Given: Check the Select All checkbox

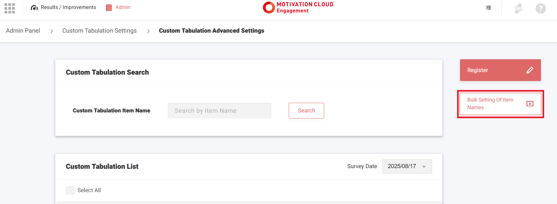Looking at the screenshot, I should pos(70,190).
